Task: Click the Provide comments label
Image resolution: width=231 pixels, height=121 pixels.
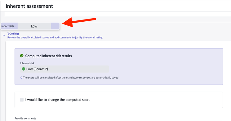Action: 25,118
